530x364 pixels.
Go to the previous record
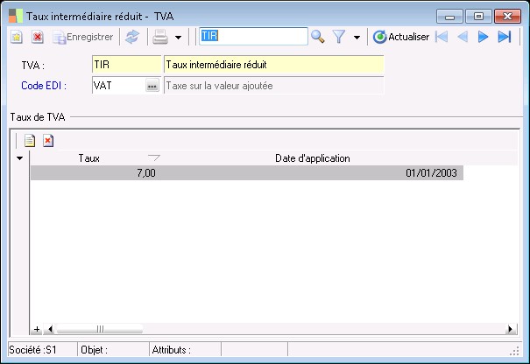[x=463, y=37]
